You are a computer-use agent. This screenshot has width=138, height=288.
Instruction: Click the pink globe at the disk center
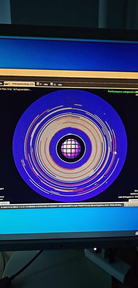(71, 148)
